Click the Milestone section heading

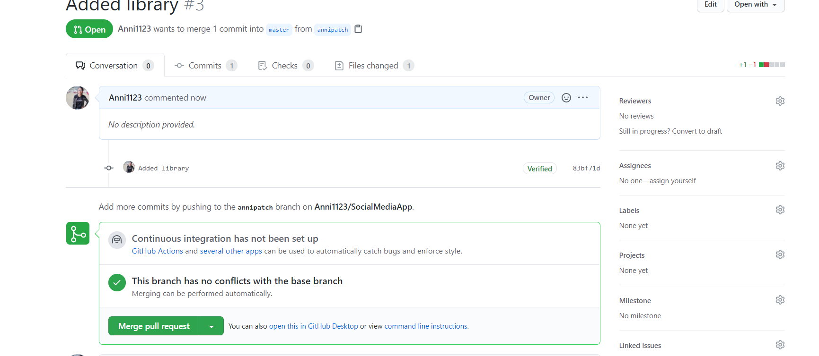[635, 301]
